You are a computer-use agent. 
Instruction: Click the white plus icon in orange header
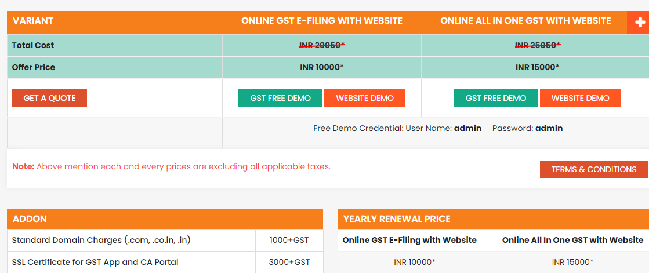tap(640, 22)
